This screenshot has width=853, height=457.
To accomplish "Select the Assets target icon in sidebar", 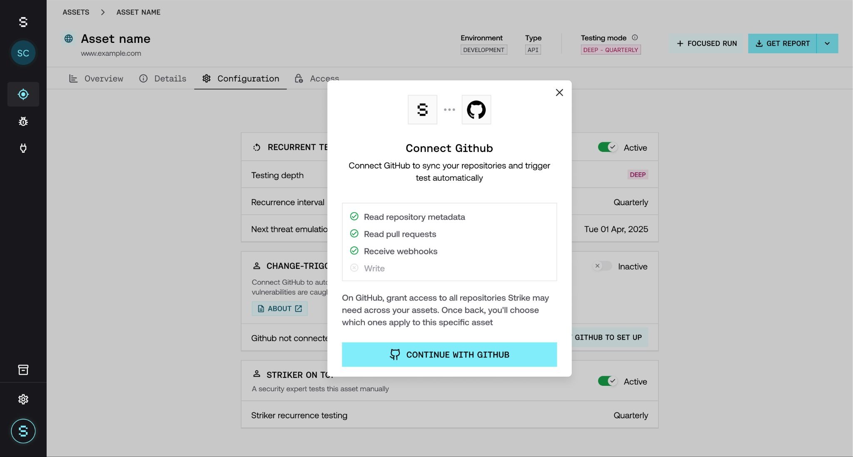I will [23, 94].
